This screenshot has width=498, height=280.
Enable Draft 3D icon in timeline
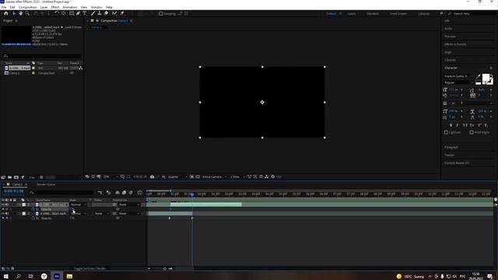point(109,192)
